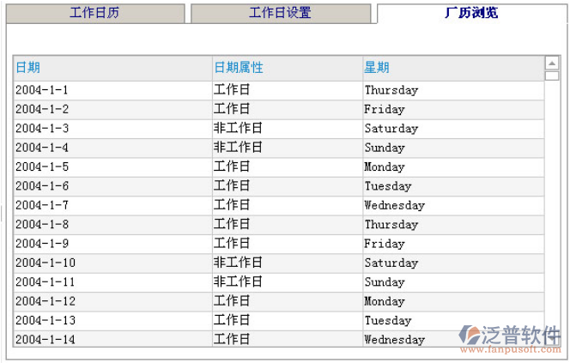
Task: Select the Sunday cell for 2004-1-11
Action: pyautogui.click(x=384, y=282)
